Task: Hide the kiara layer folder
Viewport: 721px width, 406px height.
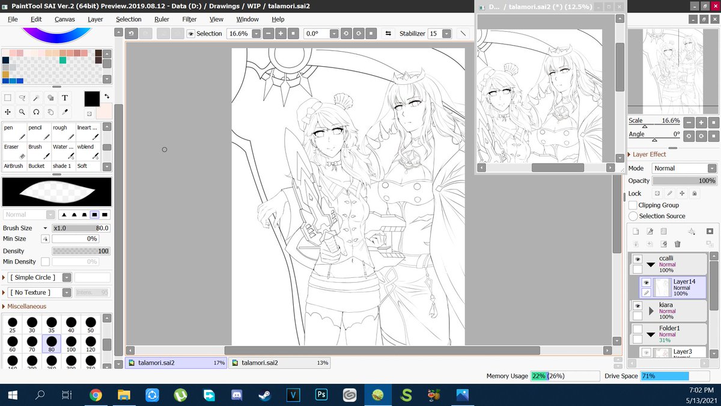Action: pyautogui.click(x=637, y=306)
